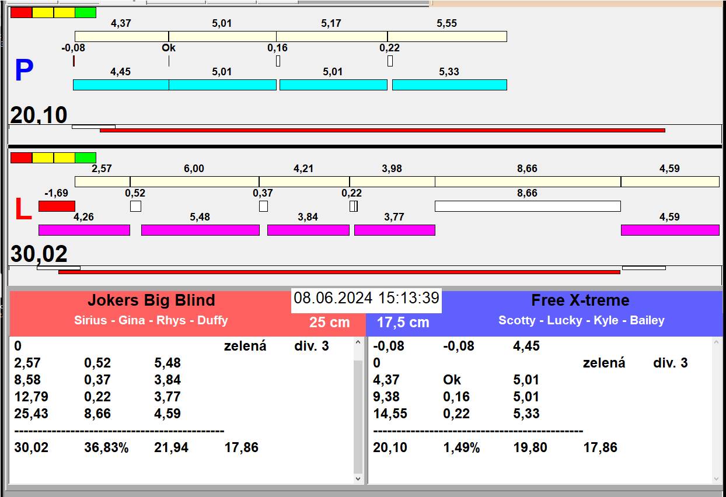The image size is (726, 497).
Task: Click the 0,16 changeover marker in P lane
Action: [278, 61]
